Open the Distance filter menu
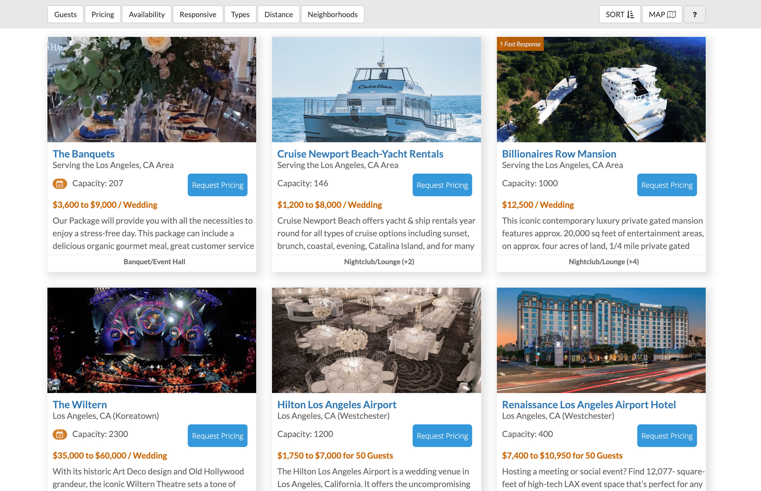This screenshot has height=491, width=761. point(278,14)
